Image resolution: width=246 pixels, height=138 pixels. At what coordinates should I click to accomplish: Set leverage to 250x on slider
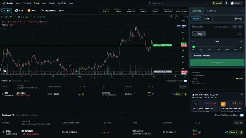pos(235,49)
